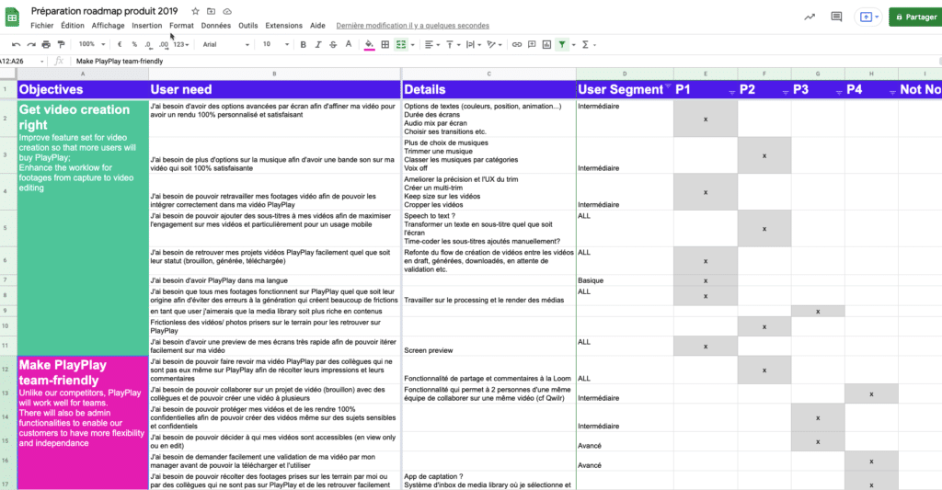The width and height of the screenshot is (942, 490).
Task: Toggle the green filter button off
Action: 561,44
